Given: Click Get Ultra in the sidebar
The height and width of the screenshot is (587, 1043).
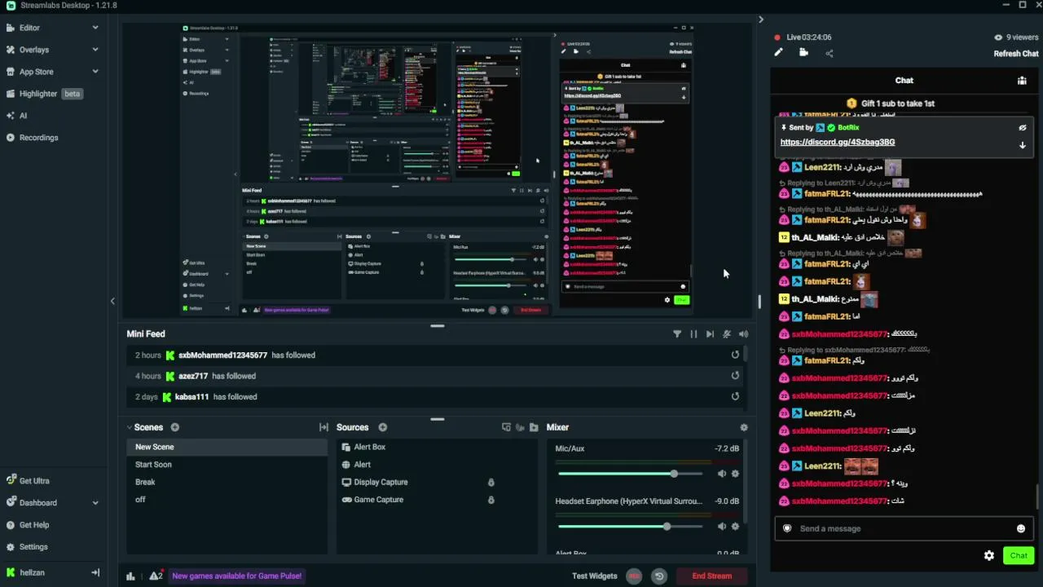Looking at the screenshot, I should pos(34,481).
